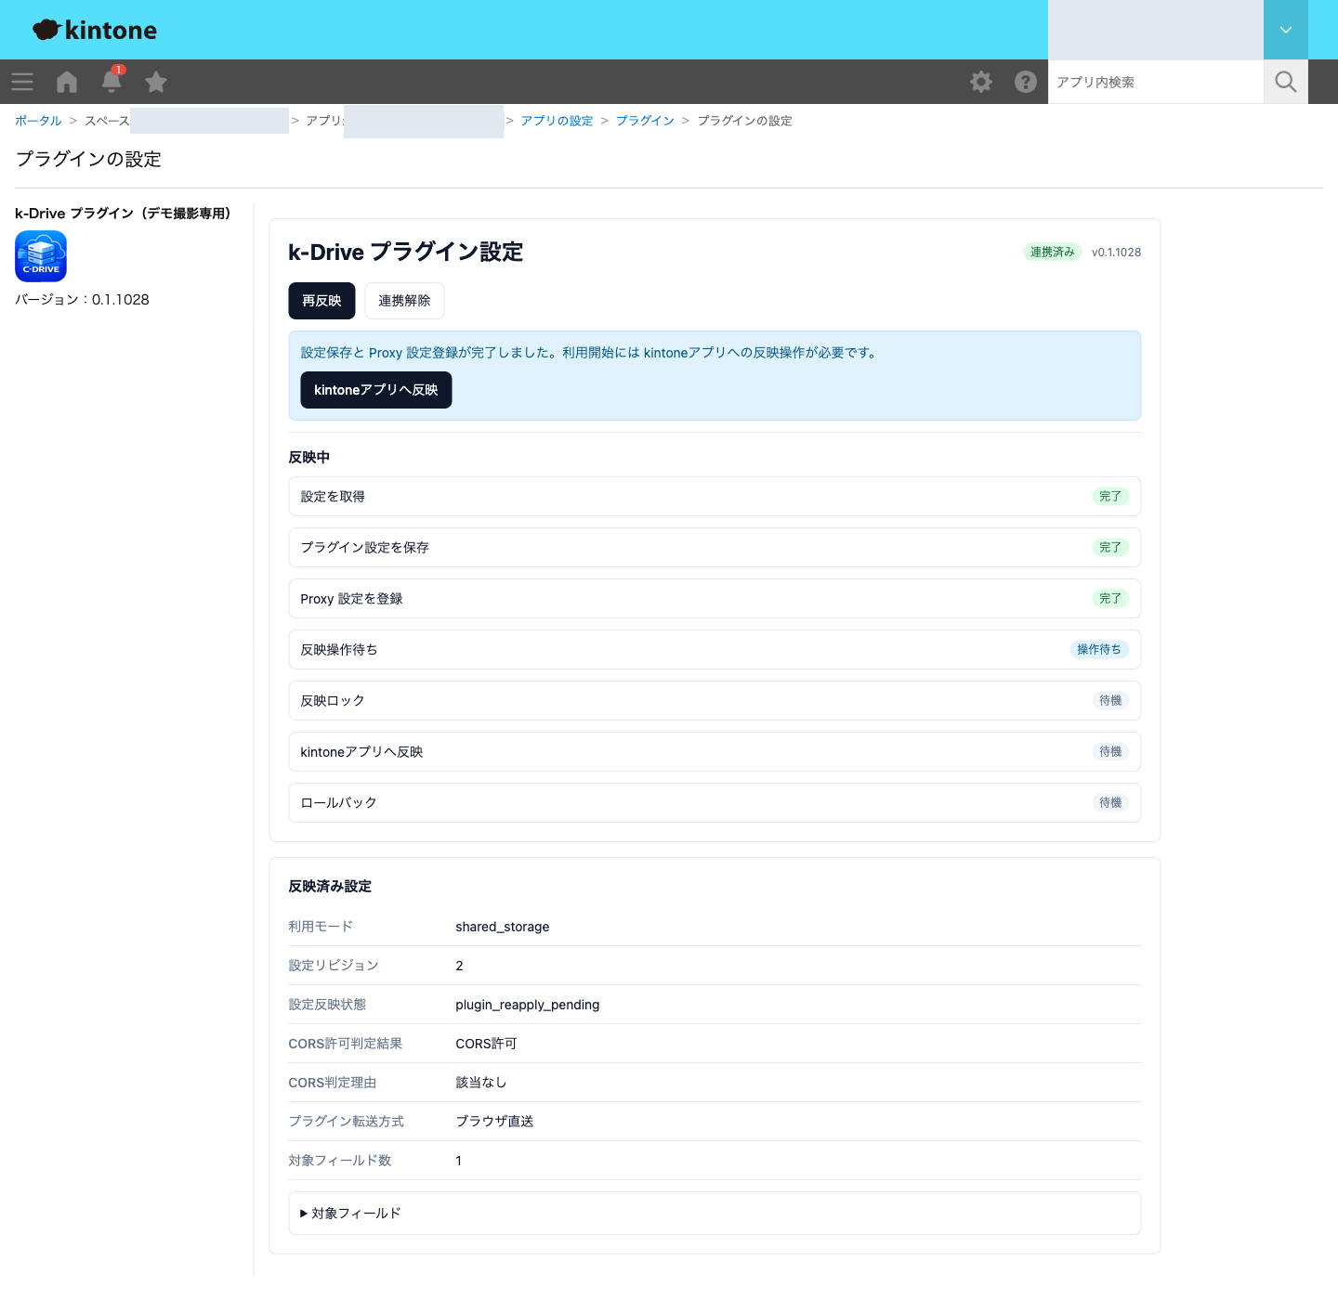Open the notifications bell icon
Image resolution: width=1338 pixels, height=1299 pixels.
coord(111,81)
